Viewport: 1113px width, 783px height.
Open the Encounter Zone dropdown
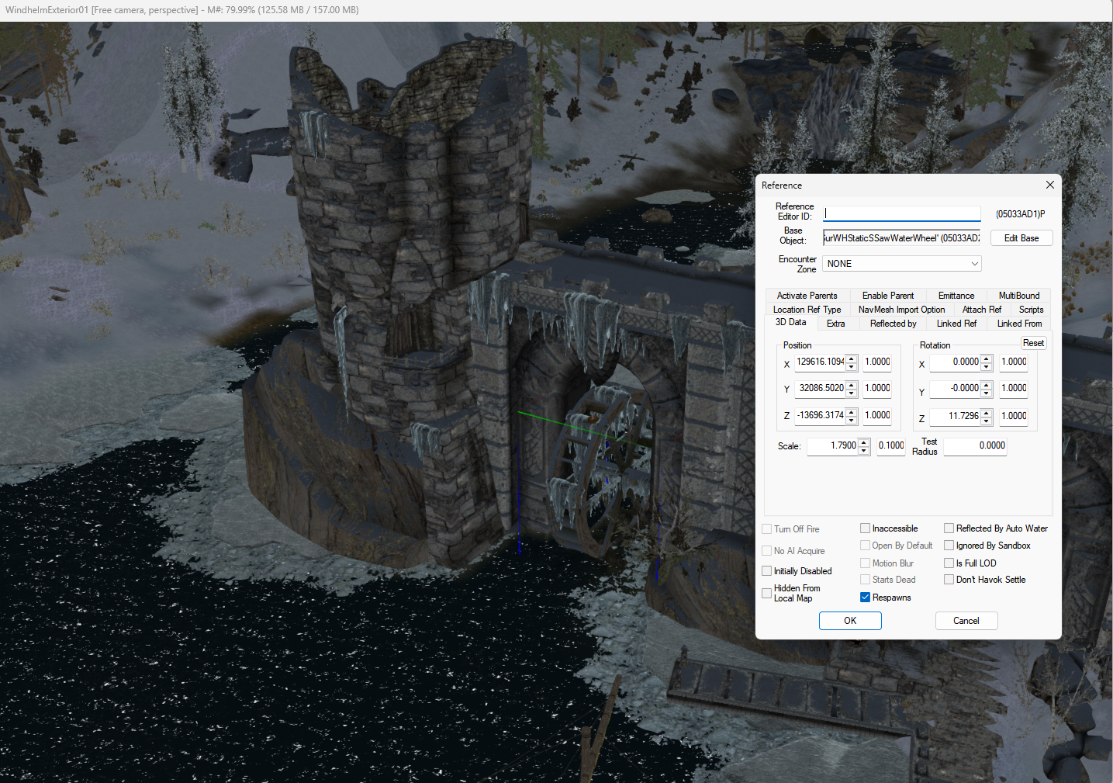coord(901,264)
